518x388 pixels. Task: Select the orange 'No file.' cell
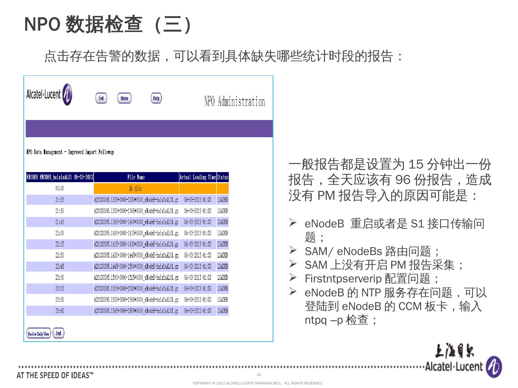tap(136, 189)
